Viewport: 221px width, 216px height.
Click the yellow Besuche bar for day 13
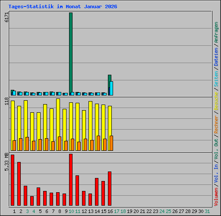[x=90, y=120]
